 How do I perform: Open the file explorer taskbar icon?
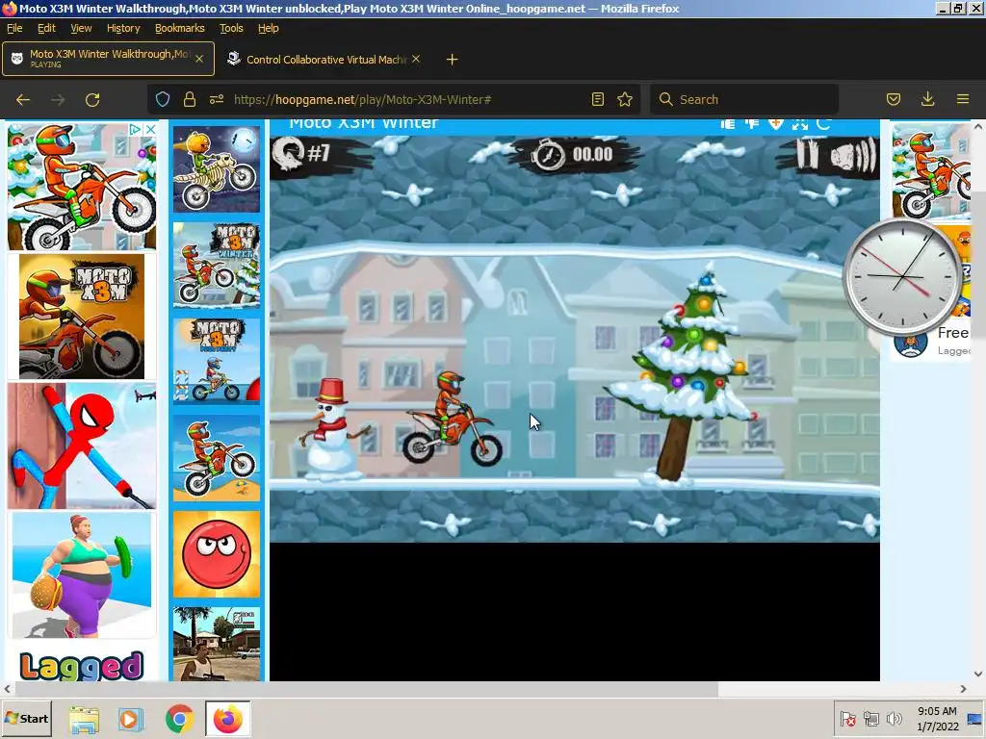click(84, 719)
